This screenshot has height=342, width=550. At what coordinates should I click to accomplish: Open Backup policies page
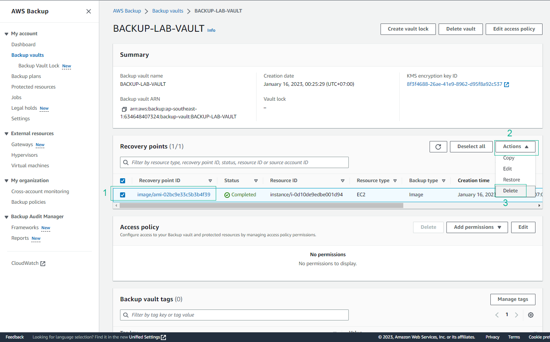click(x=28, y=202)
